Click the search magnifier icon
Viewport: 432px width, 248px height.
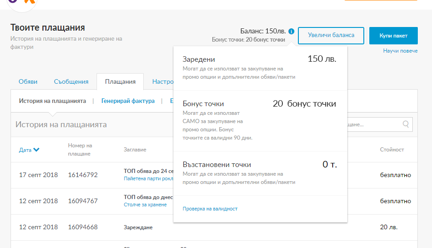(405, 124)
